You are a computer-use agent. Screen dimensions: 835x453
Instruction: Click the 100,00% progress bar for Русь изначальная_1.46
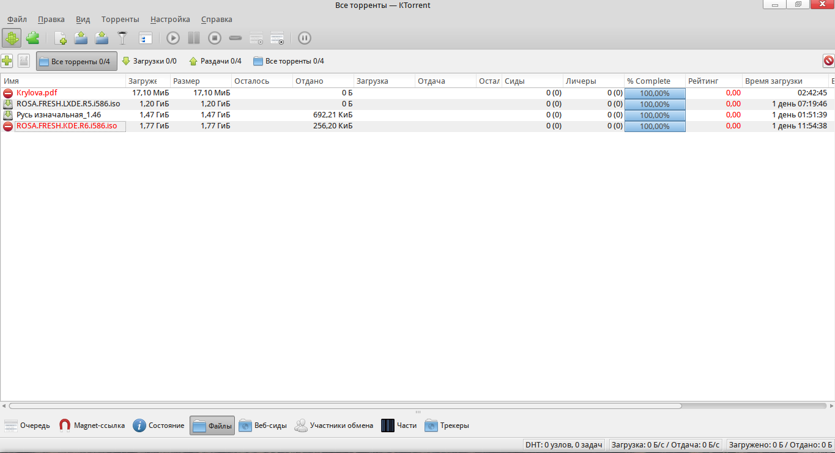click(655, 116)
